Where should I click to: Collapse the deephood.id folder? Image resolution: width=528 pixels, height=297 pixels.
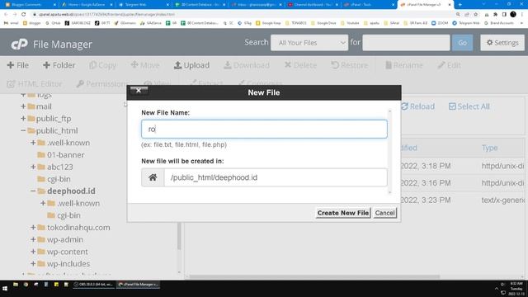(x=33, y=191)
